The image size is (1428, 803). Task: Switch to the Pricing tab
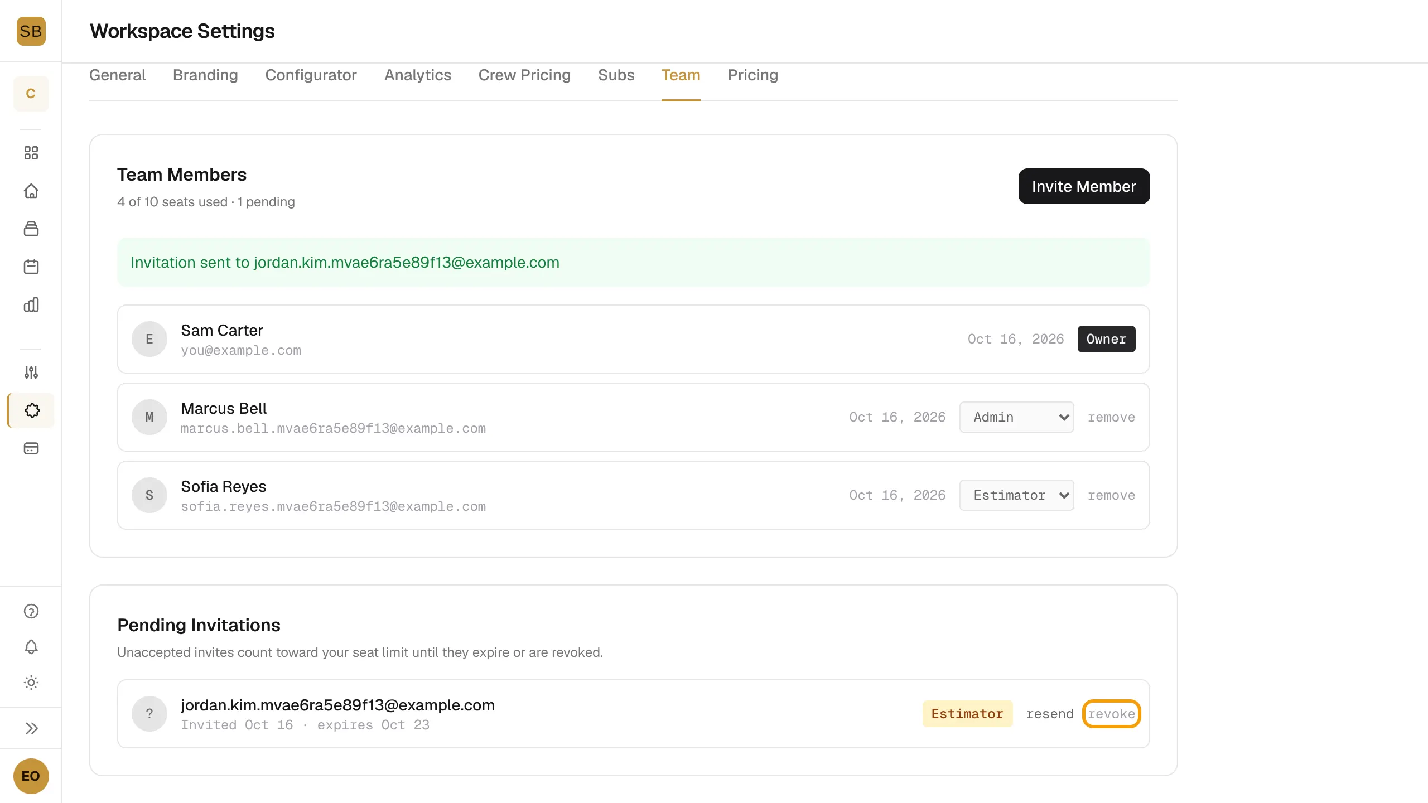[752, 75]
